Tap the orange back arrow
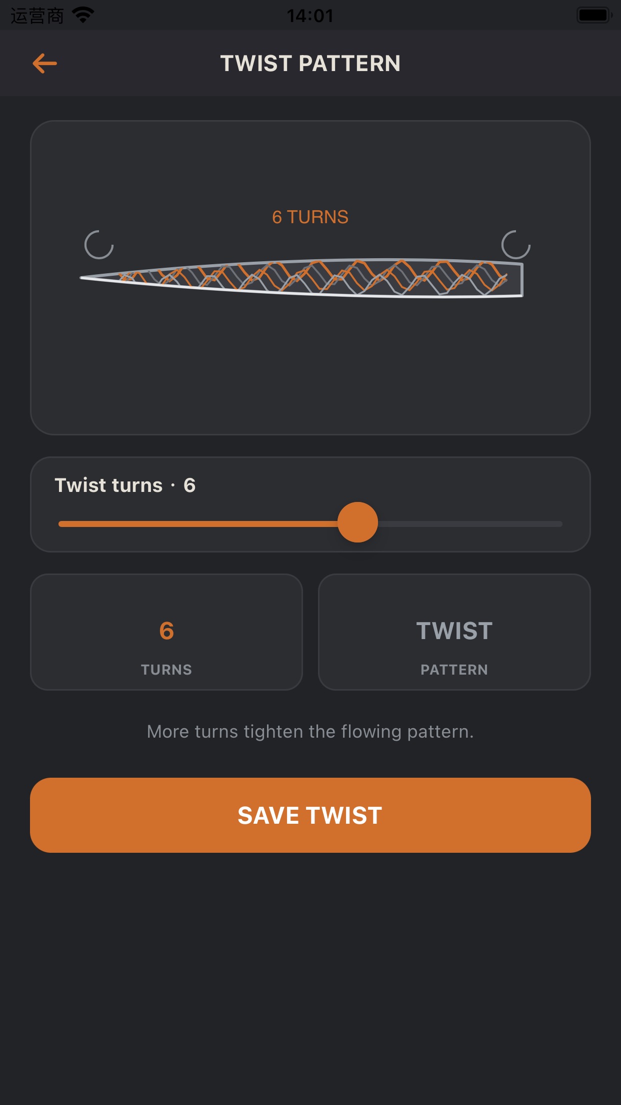This screenshot has width=621, height=1105. pyautogui.click(x=44, y=64)
